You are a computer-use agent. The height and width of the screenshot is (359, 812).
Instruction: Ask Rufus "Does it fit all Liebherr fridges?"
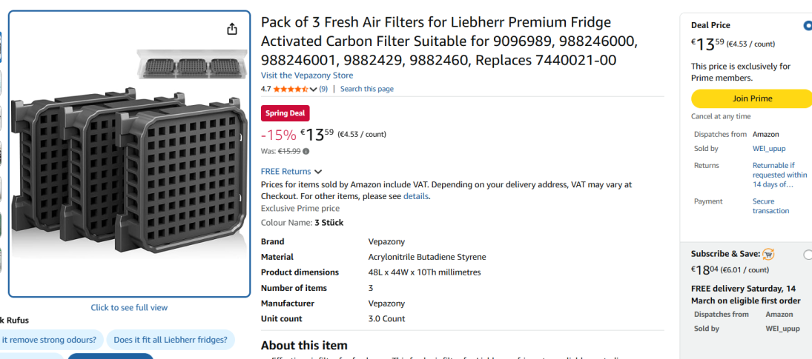click(171, 340)
